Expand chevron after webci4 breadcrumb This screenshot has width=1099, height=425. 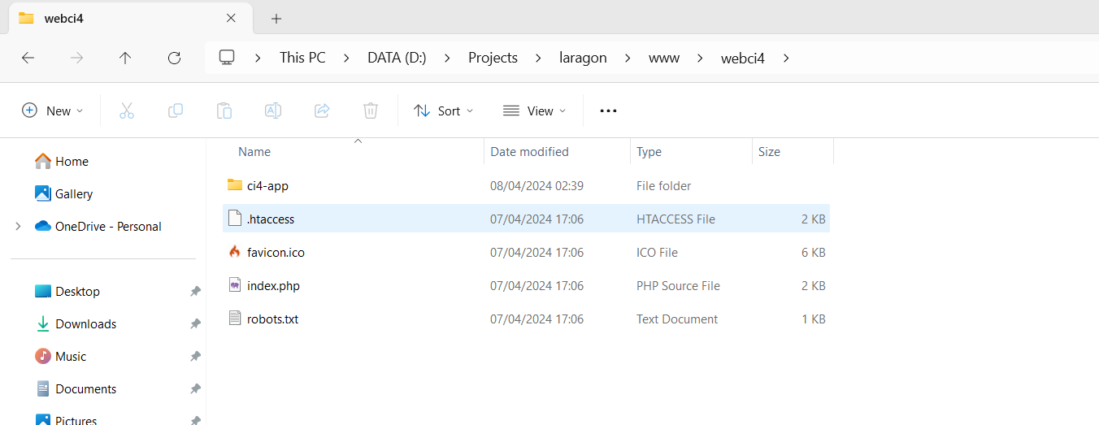click(x=785, y=58)
